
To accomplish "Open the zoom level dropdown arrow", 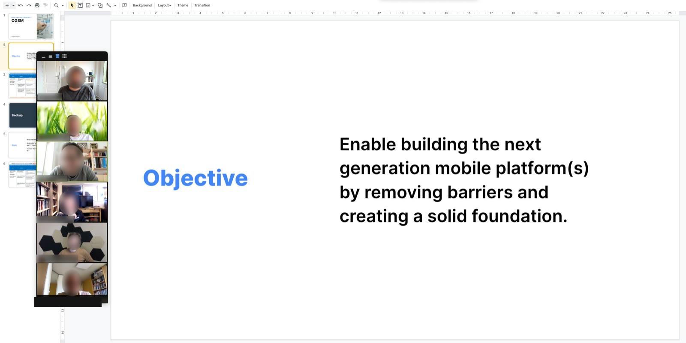I will (x=63, y=6).
